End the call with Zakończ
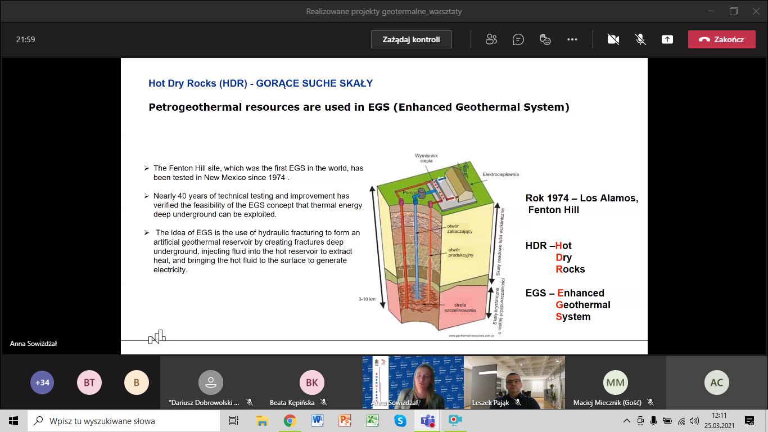Image resolution: width=768 pixels, height=432 pixels. [721, 39]
